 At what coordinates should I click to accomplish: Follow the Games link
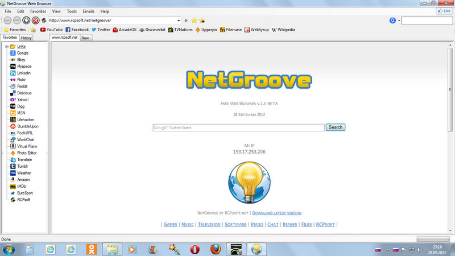[x=170, y=224]
